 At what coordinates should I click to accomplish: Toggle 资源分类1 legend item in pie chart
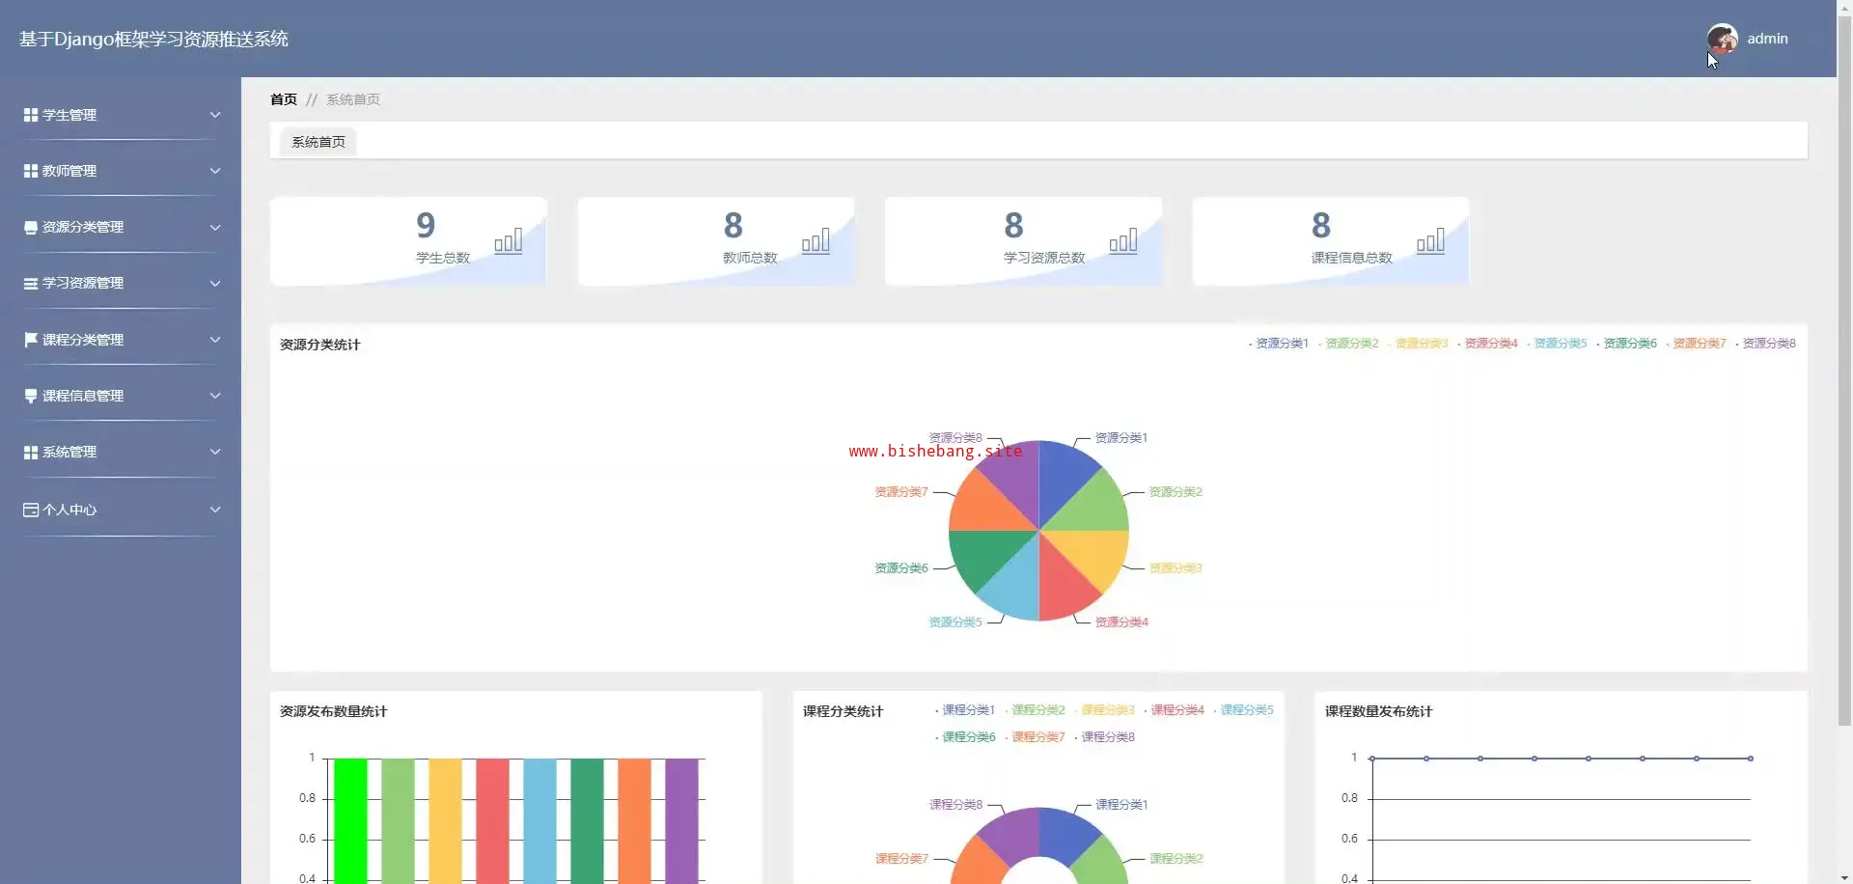(x=1279, y=344)
